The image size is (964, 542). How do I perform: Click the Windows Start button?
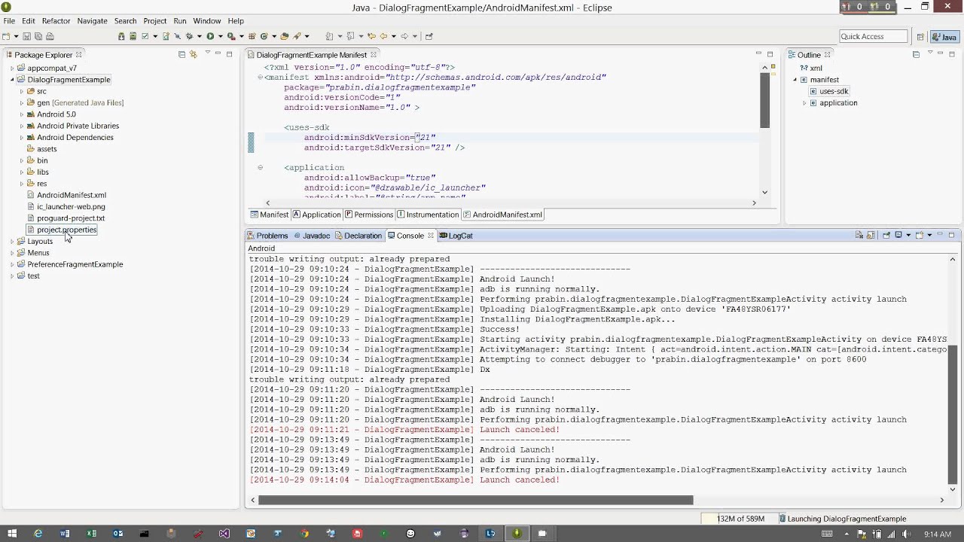tap(12, 534)
